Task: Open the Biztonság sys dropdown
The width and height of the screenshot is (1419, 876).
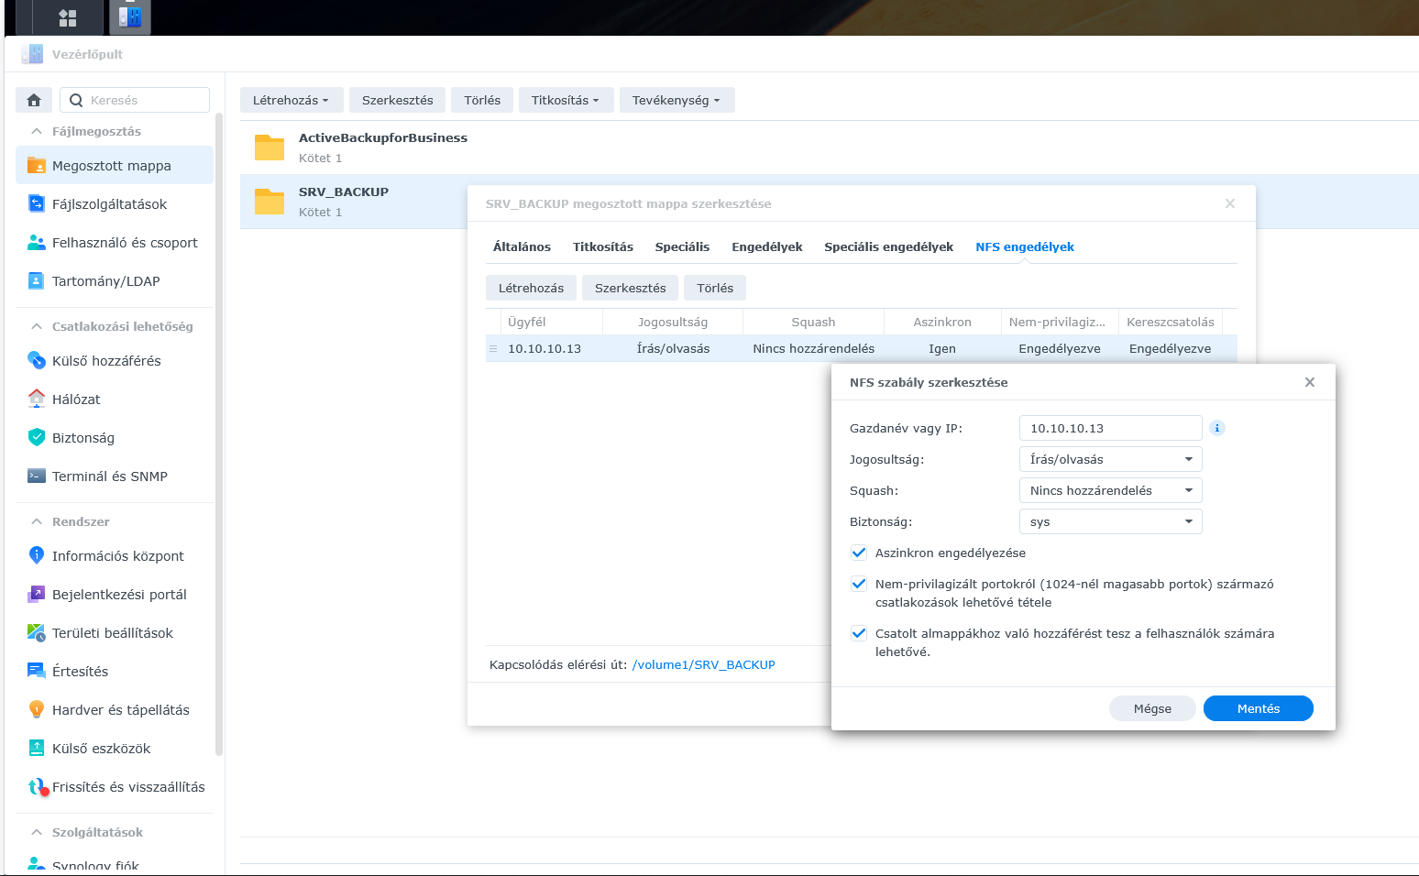Action: click(x=1109, y=521)
